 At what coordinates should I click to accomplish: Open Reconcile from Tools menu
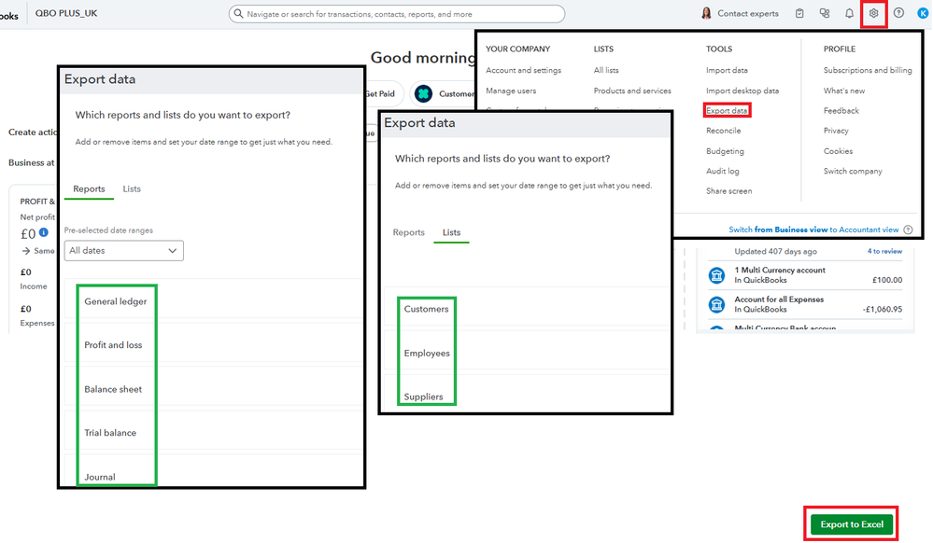724,131
